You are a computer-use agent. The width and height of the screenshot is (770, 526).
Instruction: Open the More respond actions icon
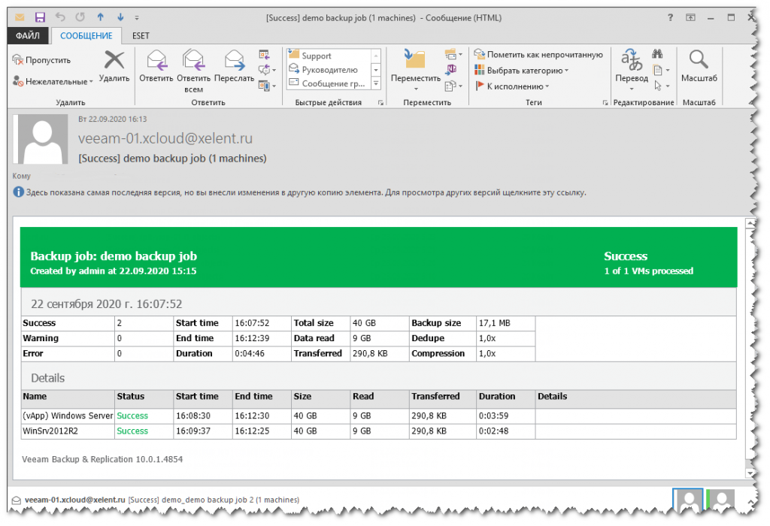click(267, 86)
